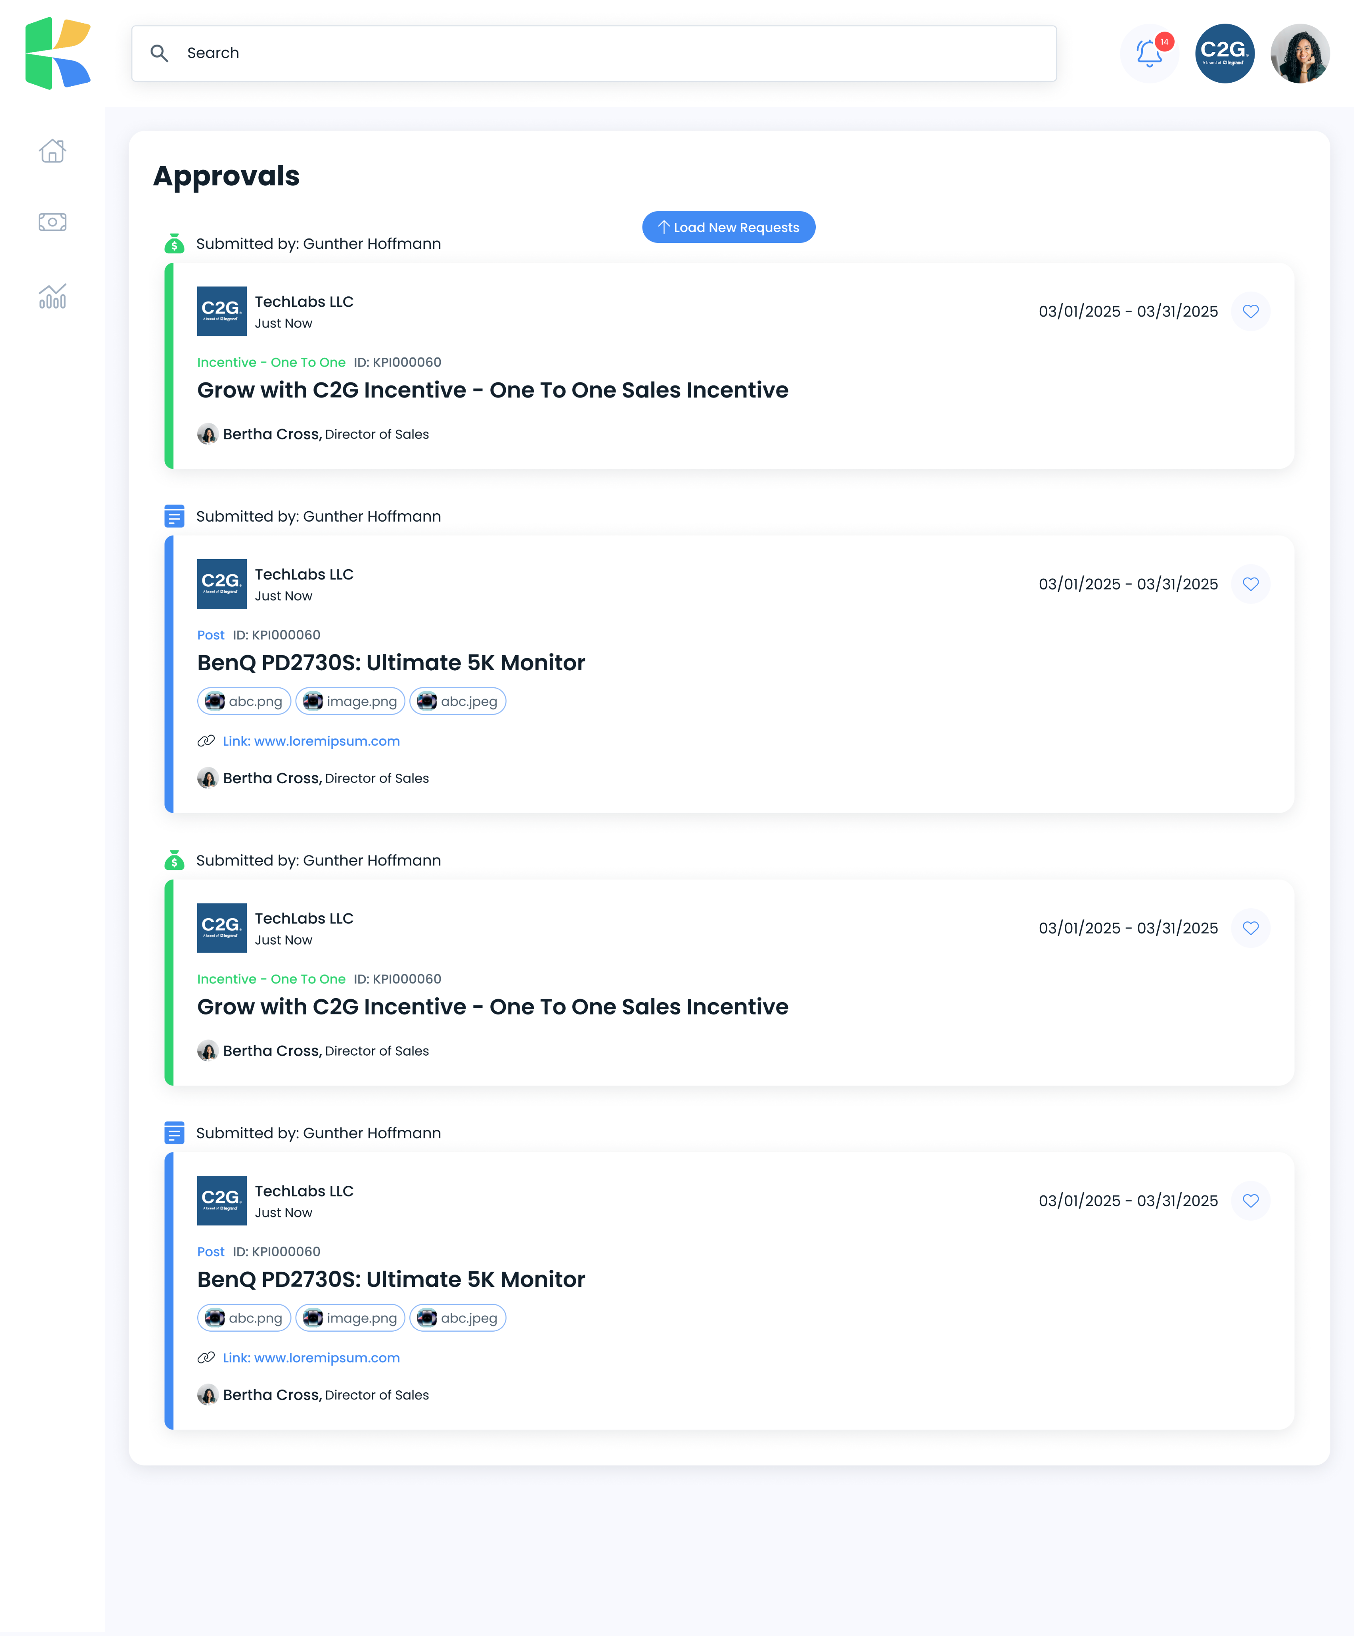Click the search magnifier icon

tap(160, 53)
